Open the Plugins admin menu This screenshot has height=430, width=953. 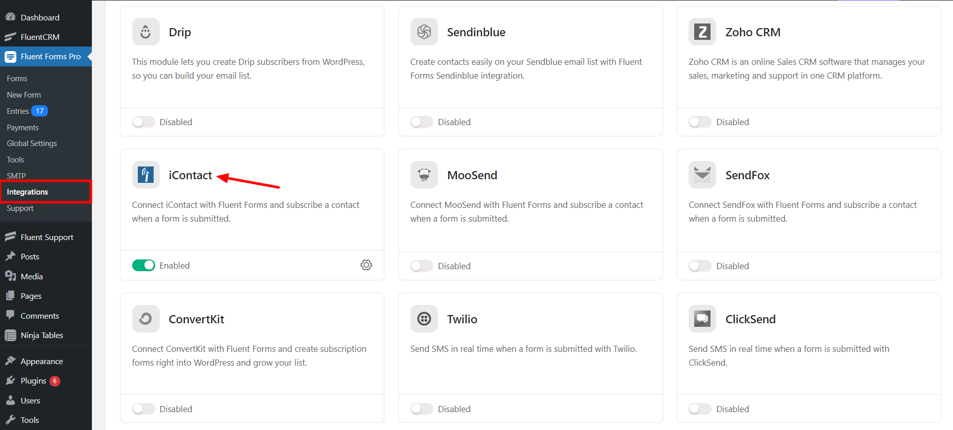[x=33, y=381]
